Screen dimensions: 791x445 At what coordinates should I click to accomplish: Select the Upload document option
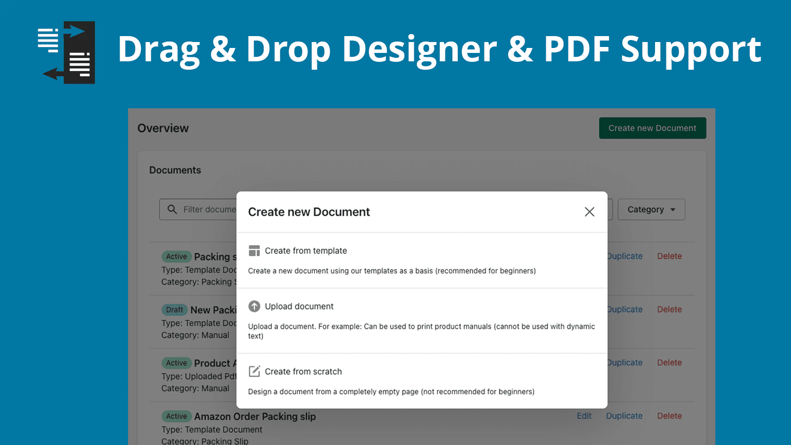click(x=299, y=307)
